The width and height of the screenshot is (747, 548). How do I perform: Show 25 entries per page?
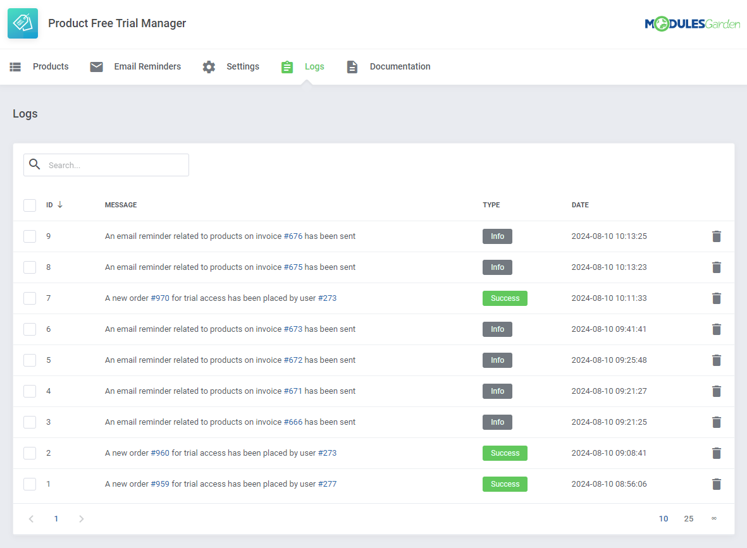(x=689, y=518)
